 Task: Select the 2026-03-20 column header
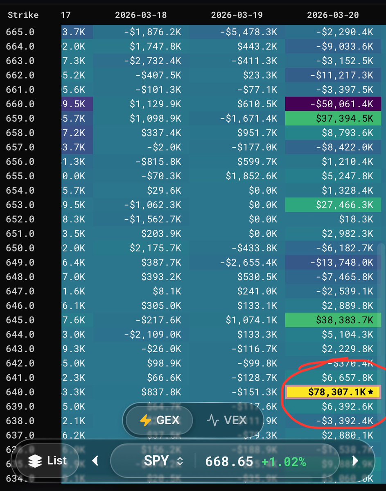[x=333, y=15]
